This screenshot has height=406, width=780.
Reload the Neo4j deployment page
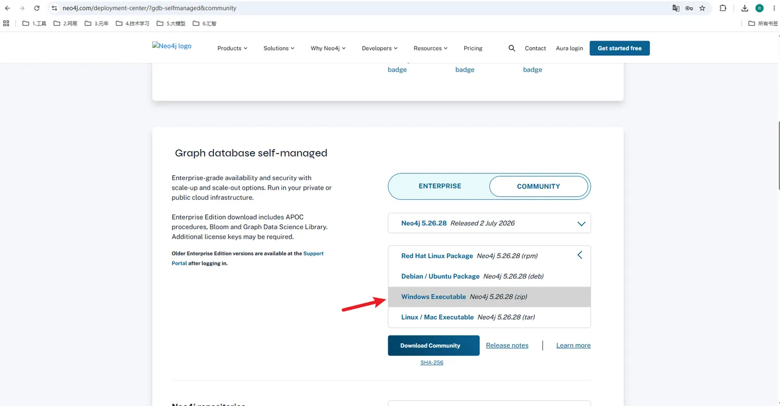coord(37,8)
